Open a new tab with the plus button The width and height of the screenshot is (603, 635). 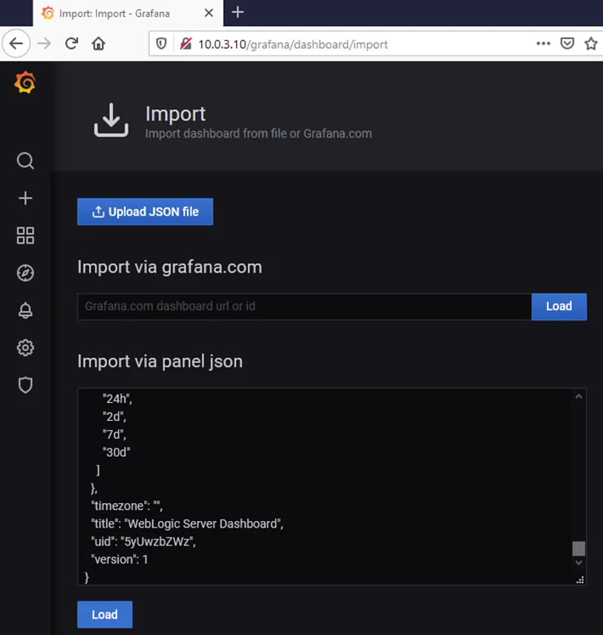click(x=238, y=12)
